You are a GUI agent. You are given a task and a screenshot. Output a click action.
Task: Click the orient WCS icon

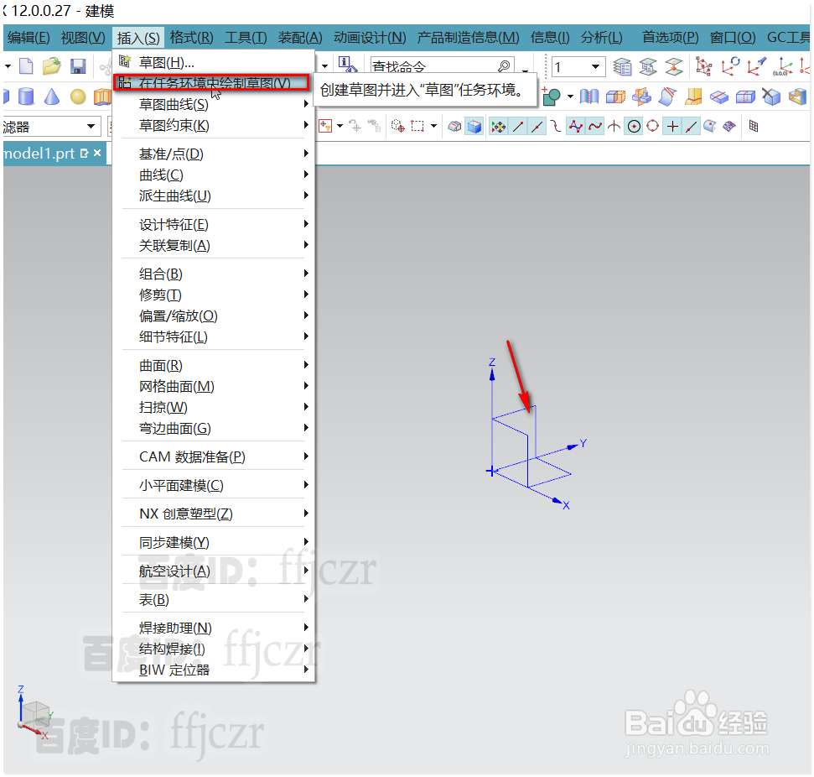[756, 66]
